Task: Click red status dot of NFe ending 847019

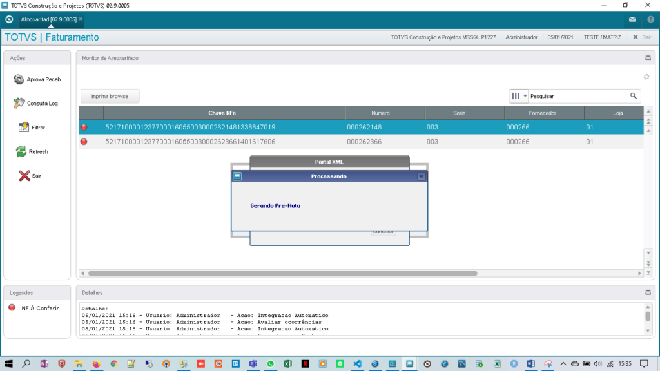Action: pyautogui.click(x=84, y=127)
